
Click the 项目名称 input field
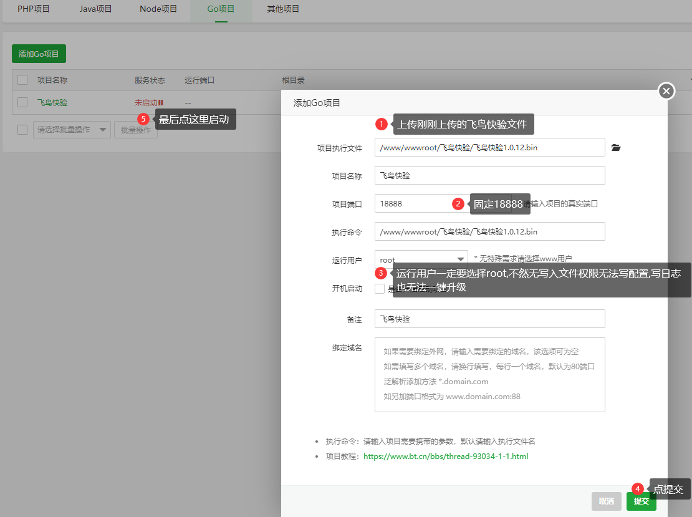click(489, 175)
